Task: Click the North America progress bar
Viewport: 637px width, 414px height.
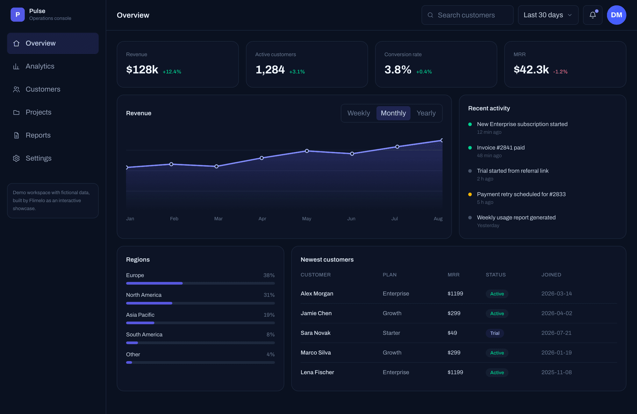Action: [200, 303]
